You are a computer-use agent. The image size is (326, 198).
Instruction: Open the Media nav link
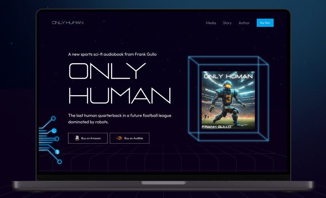pos(211,23)
